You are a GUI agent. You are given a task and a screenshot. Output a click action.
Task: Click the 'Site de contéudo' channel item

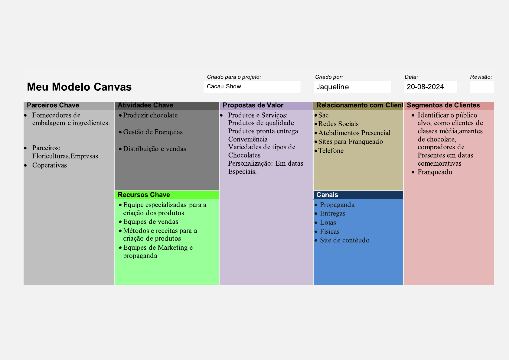point(344,240)
